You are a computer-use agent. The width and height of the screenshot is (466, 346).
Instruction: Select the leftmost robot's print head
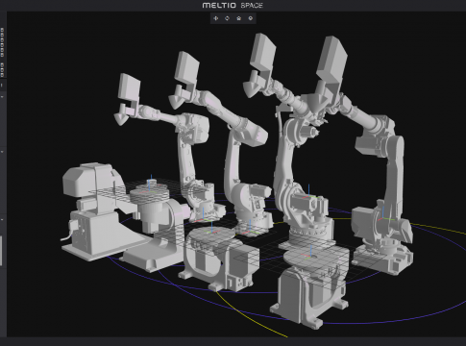coord(127,99)
